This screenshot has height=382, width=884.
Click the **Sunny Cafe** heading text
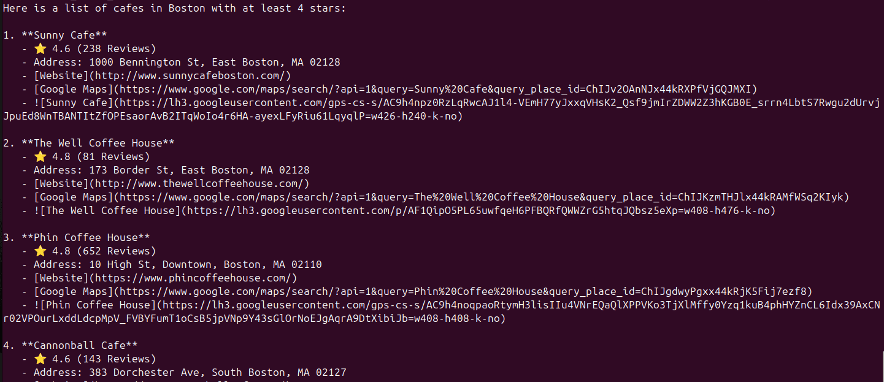click(64, 36)
